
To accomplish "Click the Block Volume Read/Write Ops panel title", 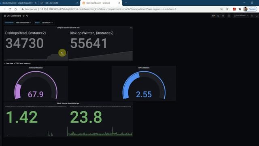I will pyautogui.click(x=68, y=103).
